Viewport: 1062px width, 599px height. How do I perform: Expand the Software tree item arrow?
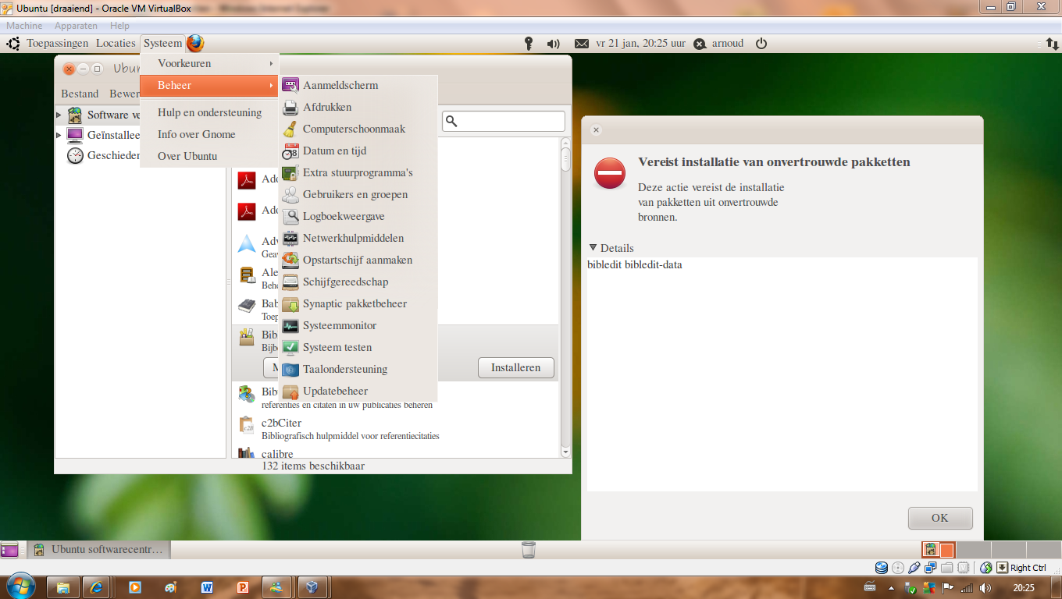pos(59,115)
